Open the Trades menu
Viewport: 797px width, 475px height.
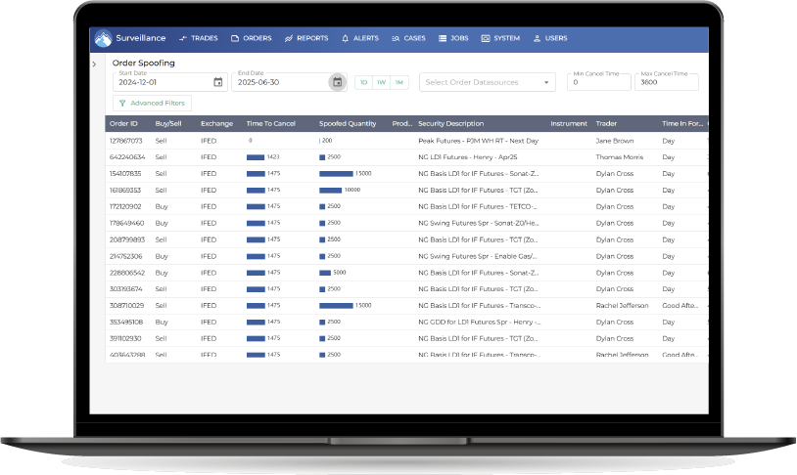pos(198,39)
